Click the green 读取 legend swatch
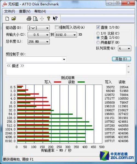Viewport: 137px width, 164px height. pyautogui.click(x=81, y=82)
